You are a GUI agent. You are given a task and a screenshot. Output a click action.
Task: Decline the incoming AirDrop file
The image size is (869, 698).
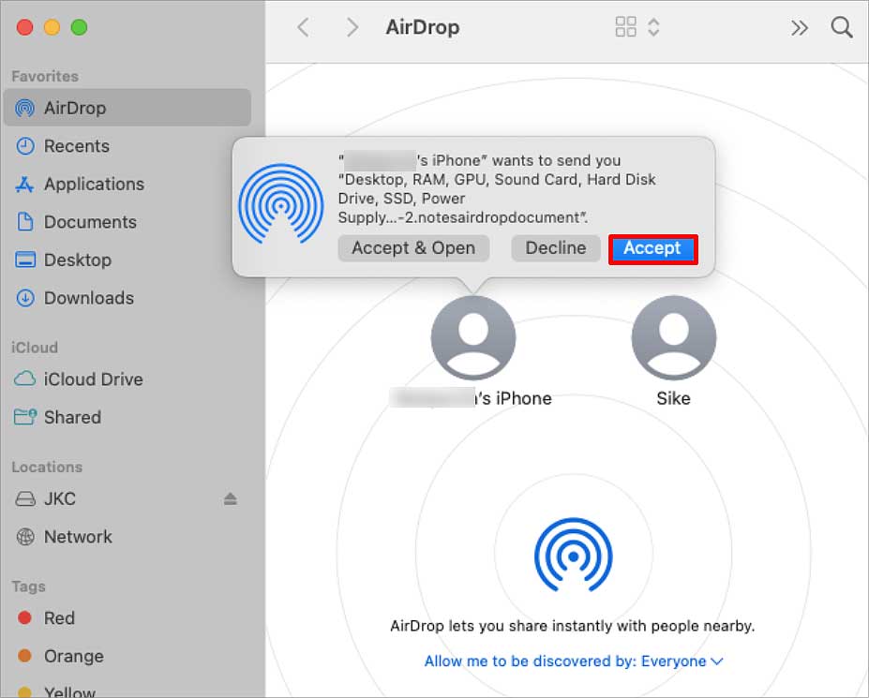tap(555, 248)
